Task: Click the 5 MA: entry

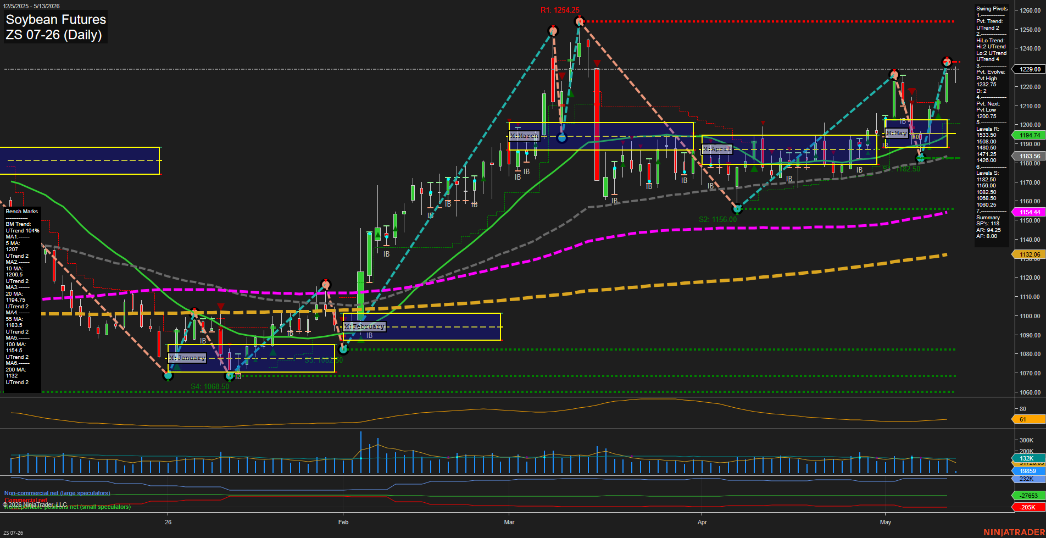Action: tap(13, 243)
